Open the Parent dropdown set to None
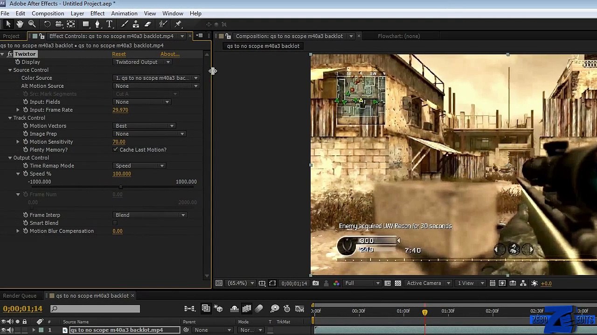The height and width of the screenshot is (335, 597). [212, 330]
